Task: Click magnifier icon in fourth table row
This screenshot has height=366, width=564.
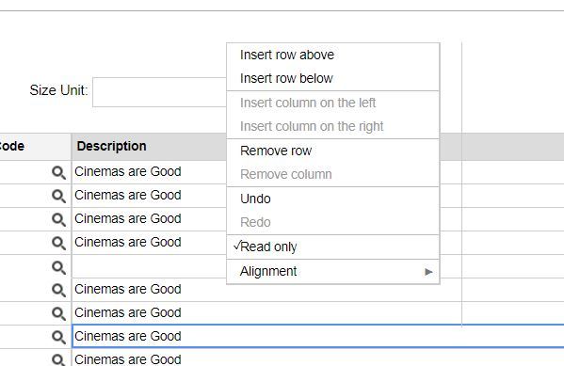Action: point(58,244)
